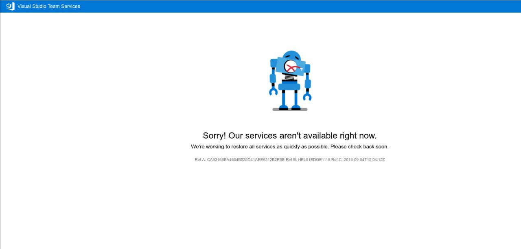Click the broken robot illustration's head

291,56
